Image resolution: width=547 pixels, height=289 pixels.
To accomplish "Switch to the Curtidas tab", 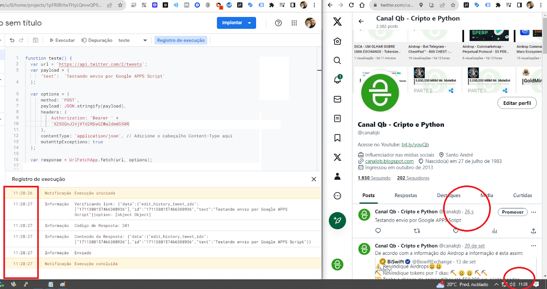I will tap(522, 195).
